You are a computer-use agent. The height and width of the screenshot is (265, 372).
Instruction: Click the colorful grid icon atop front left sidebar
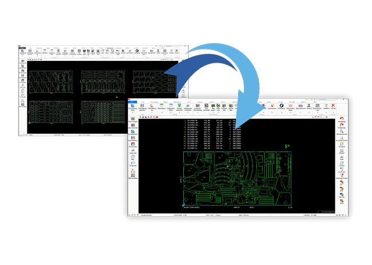pos(133,119)
